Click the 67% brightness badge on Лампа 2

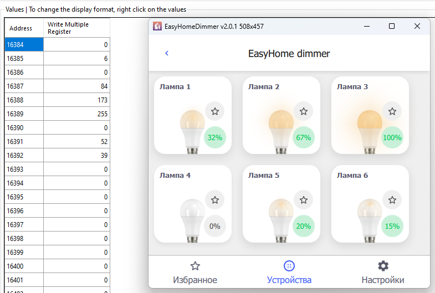pos(304,137)
